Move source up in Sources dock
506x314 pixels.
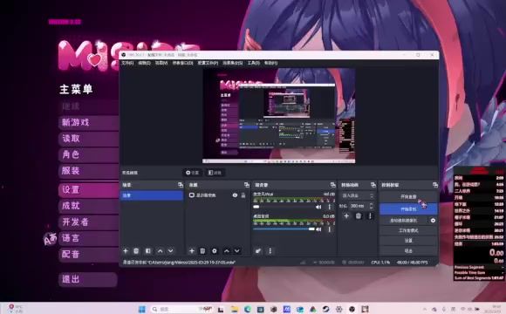[x=227, y=250]
